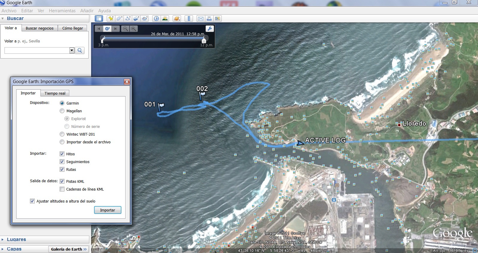Step timeline back to start
This screenshot has width=478, height=253.
point(99,29)
